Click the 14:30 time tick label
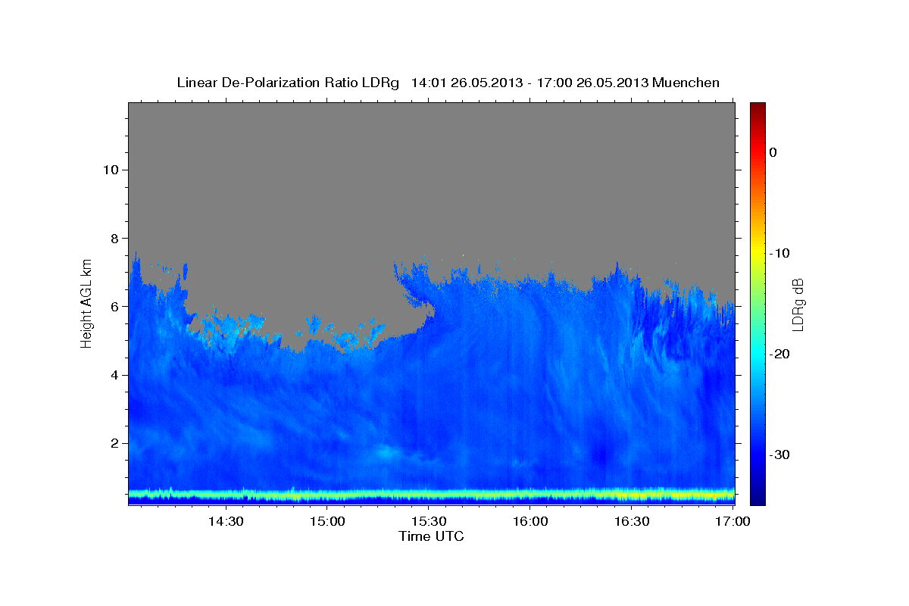The height and width of the screenshot is (606, 909). [x=225, y=522]
